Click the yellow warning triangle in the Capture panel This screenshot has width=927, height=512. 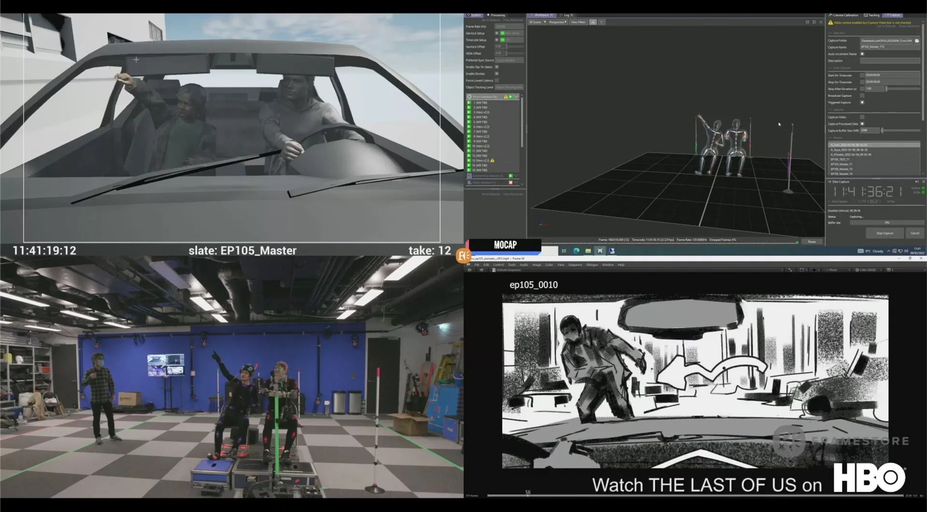[x=831, y=22]
